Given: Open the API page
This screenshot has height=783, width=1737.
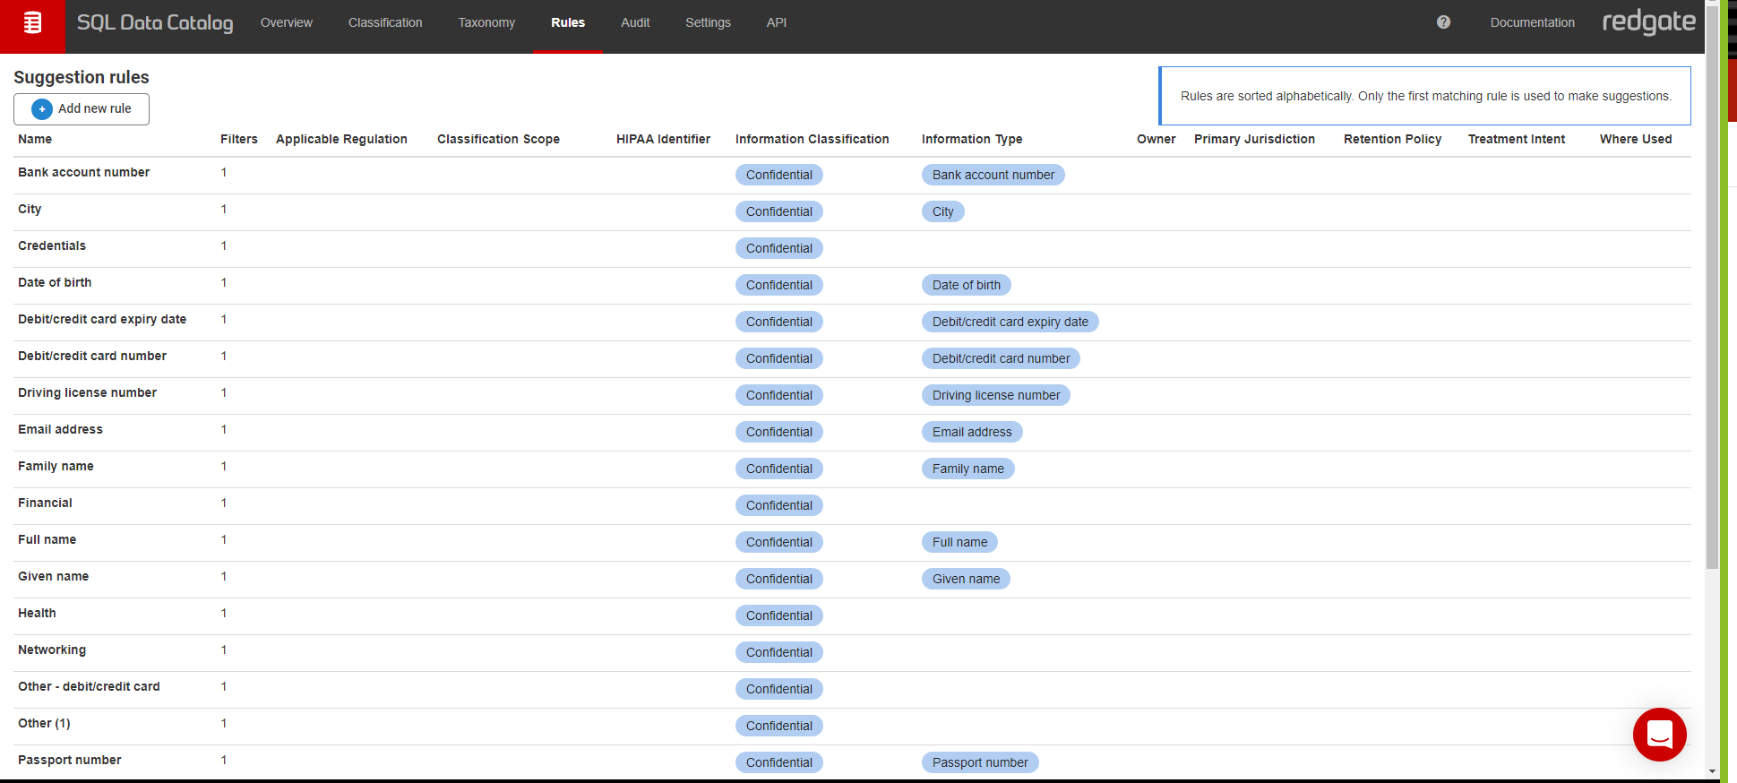Looking at the screenshot, I should tap(777, 22).
